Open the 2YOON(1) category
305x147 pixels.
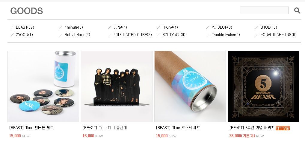pos(24,35)
